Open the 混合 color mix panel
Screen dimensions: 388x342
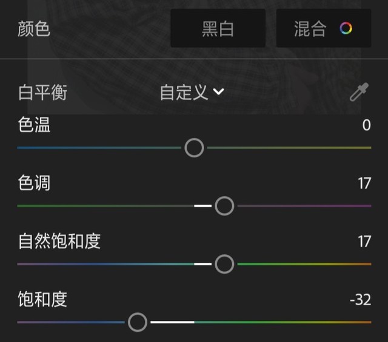(x=323, y=28)
